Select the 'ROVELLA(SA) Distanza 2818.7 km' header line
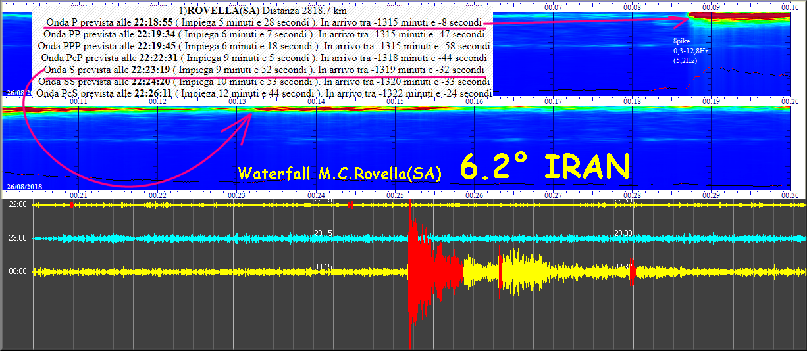Screen dimensions: 807x351 tap(261, 11)
